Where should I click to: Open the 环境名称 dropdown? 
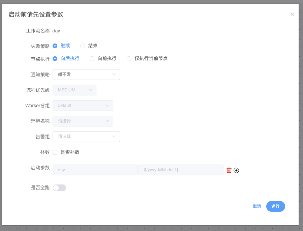[x=83, y=121]
